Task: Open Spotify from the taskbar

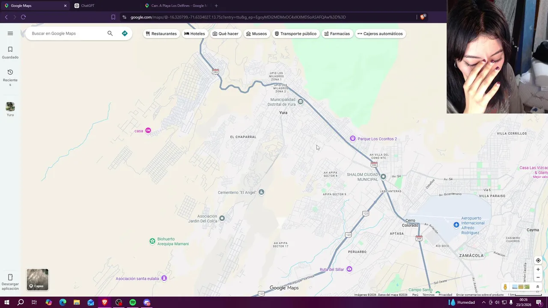Action: [x=133, y=302]
